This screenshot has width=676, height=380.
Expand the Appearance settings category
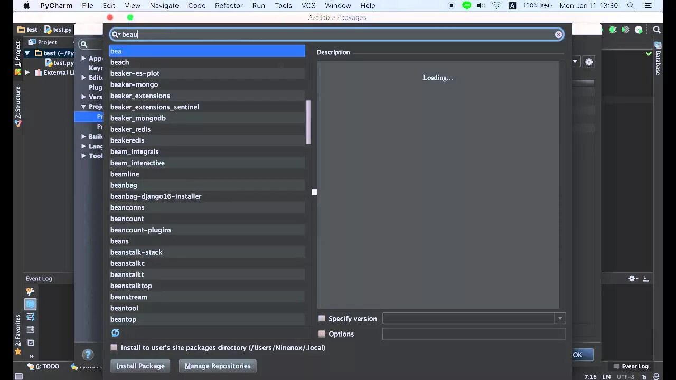(83, 59)
